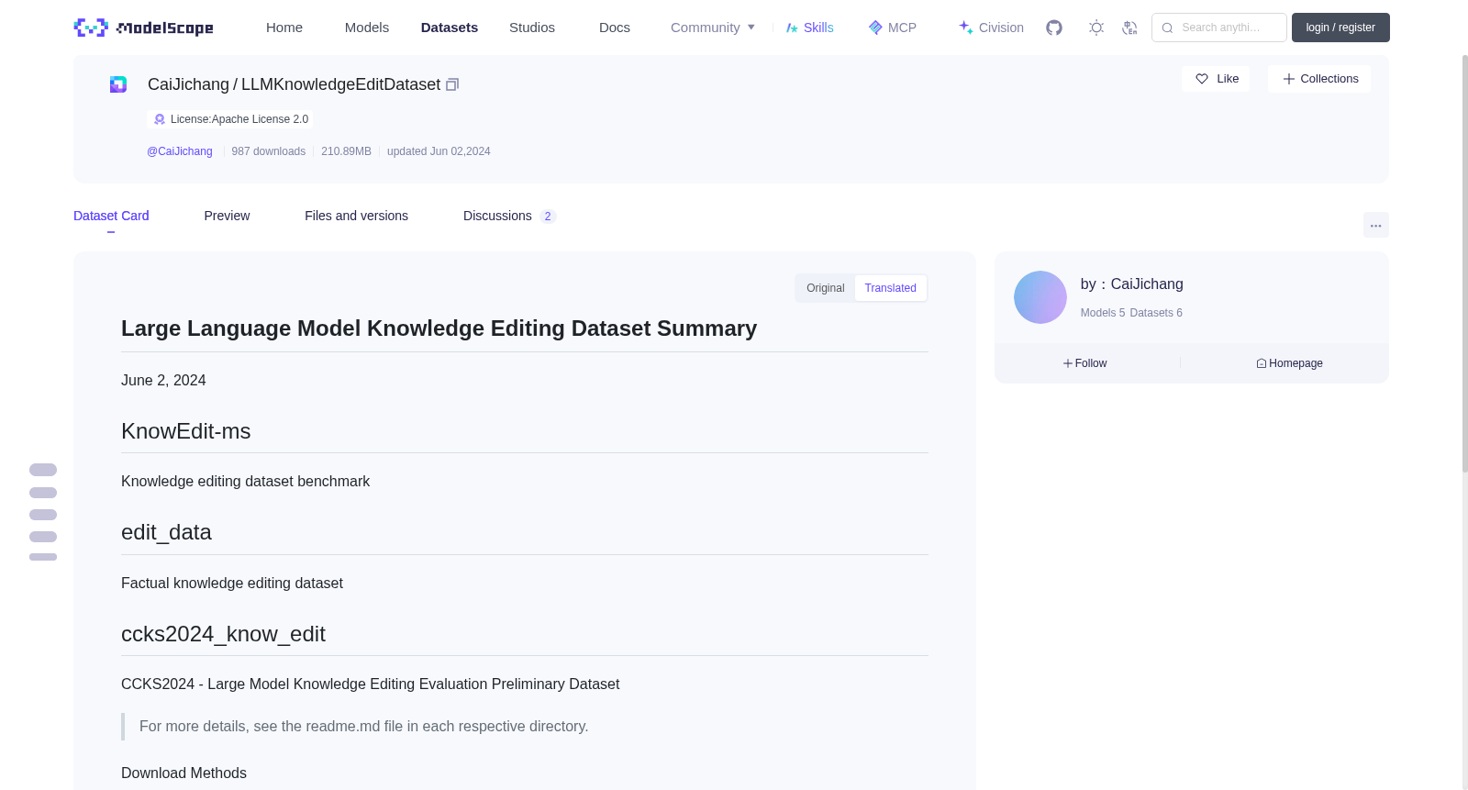Focus the search anything field

pyautogui.click(x=1219, y=28)
